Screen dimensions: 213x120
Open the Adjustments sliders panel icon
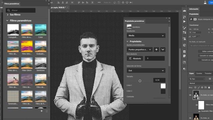tap(184, 32)
